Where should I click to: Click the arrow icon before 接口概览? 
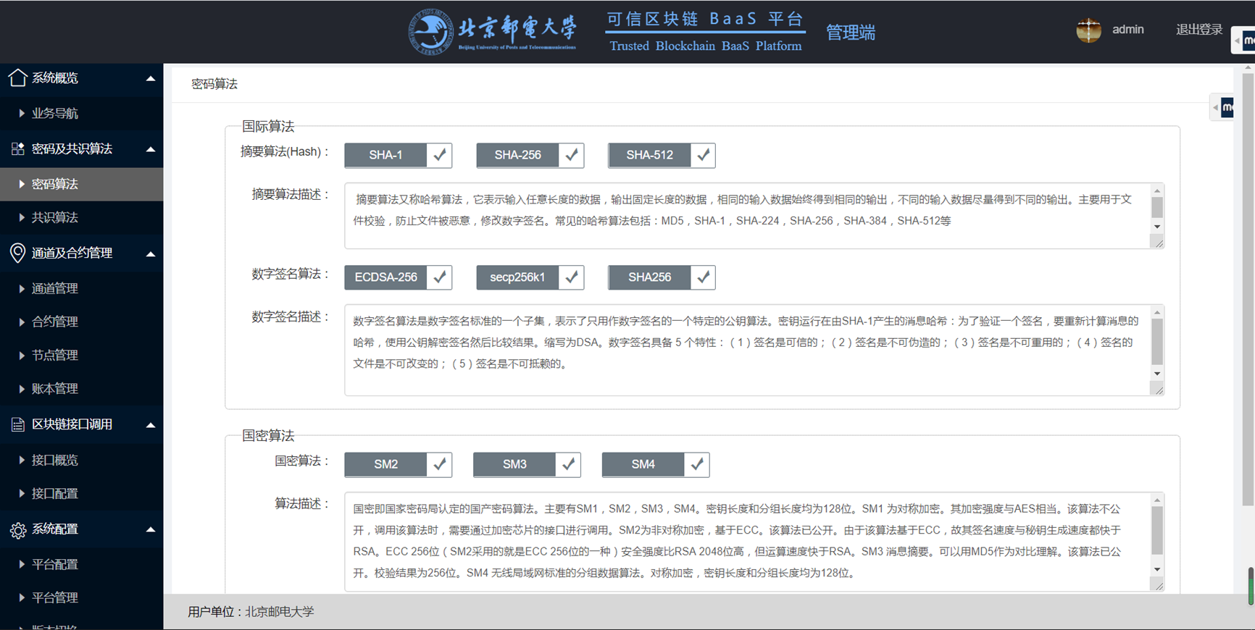click(x=22, y=460)
